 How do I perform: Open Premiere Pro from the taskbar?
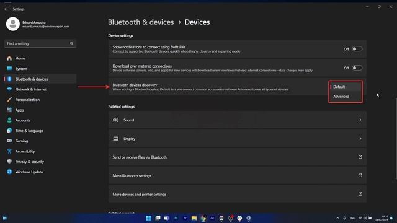click(x=185, y=218)
